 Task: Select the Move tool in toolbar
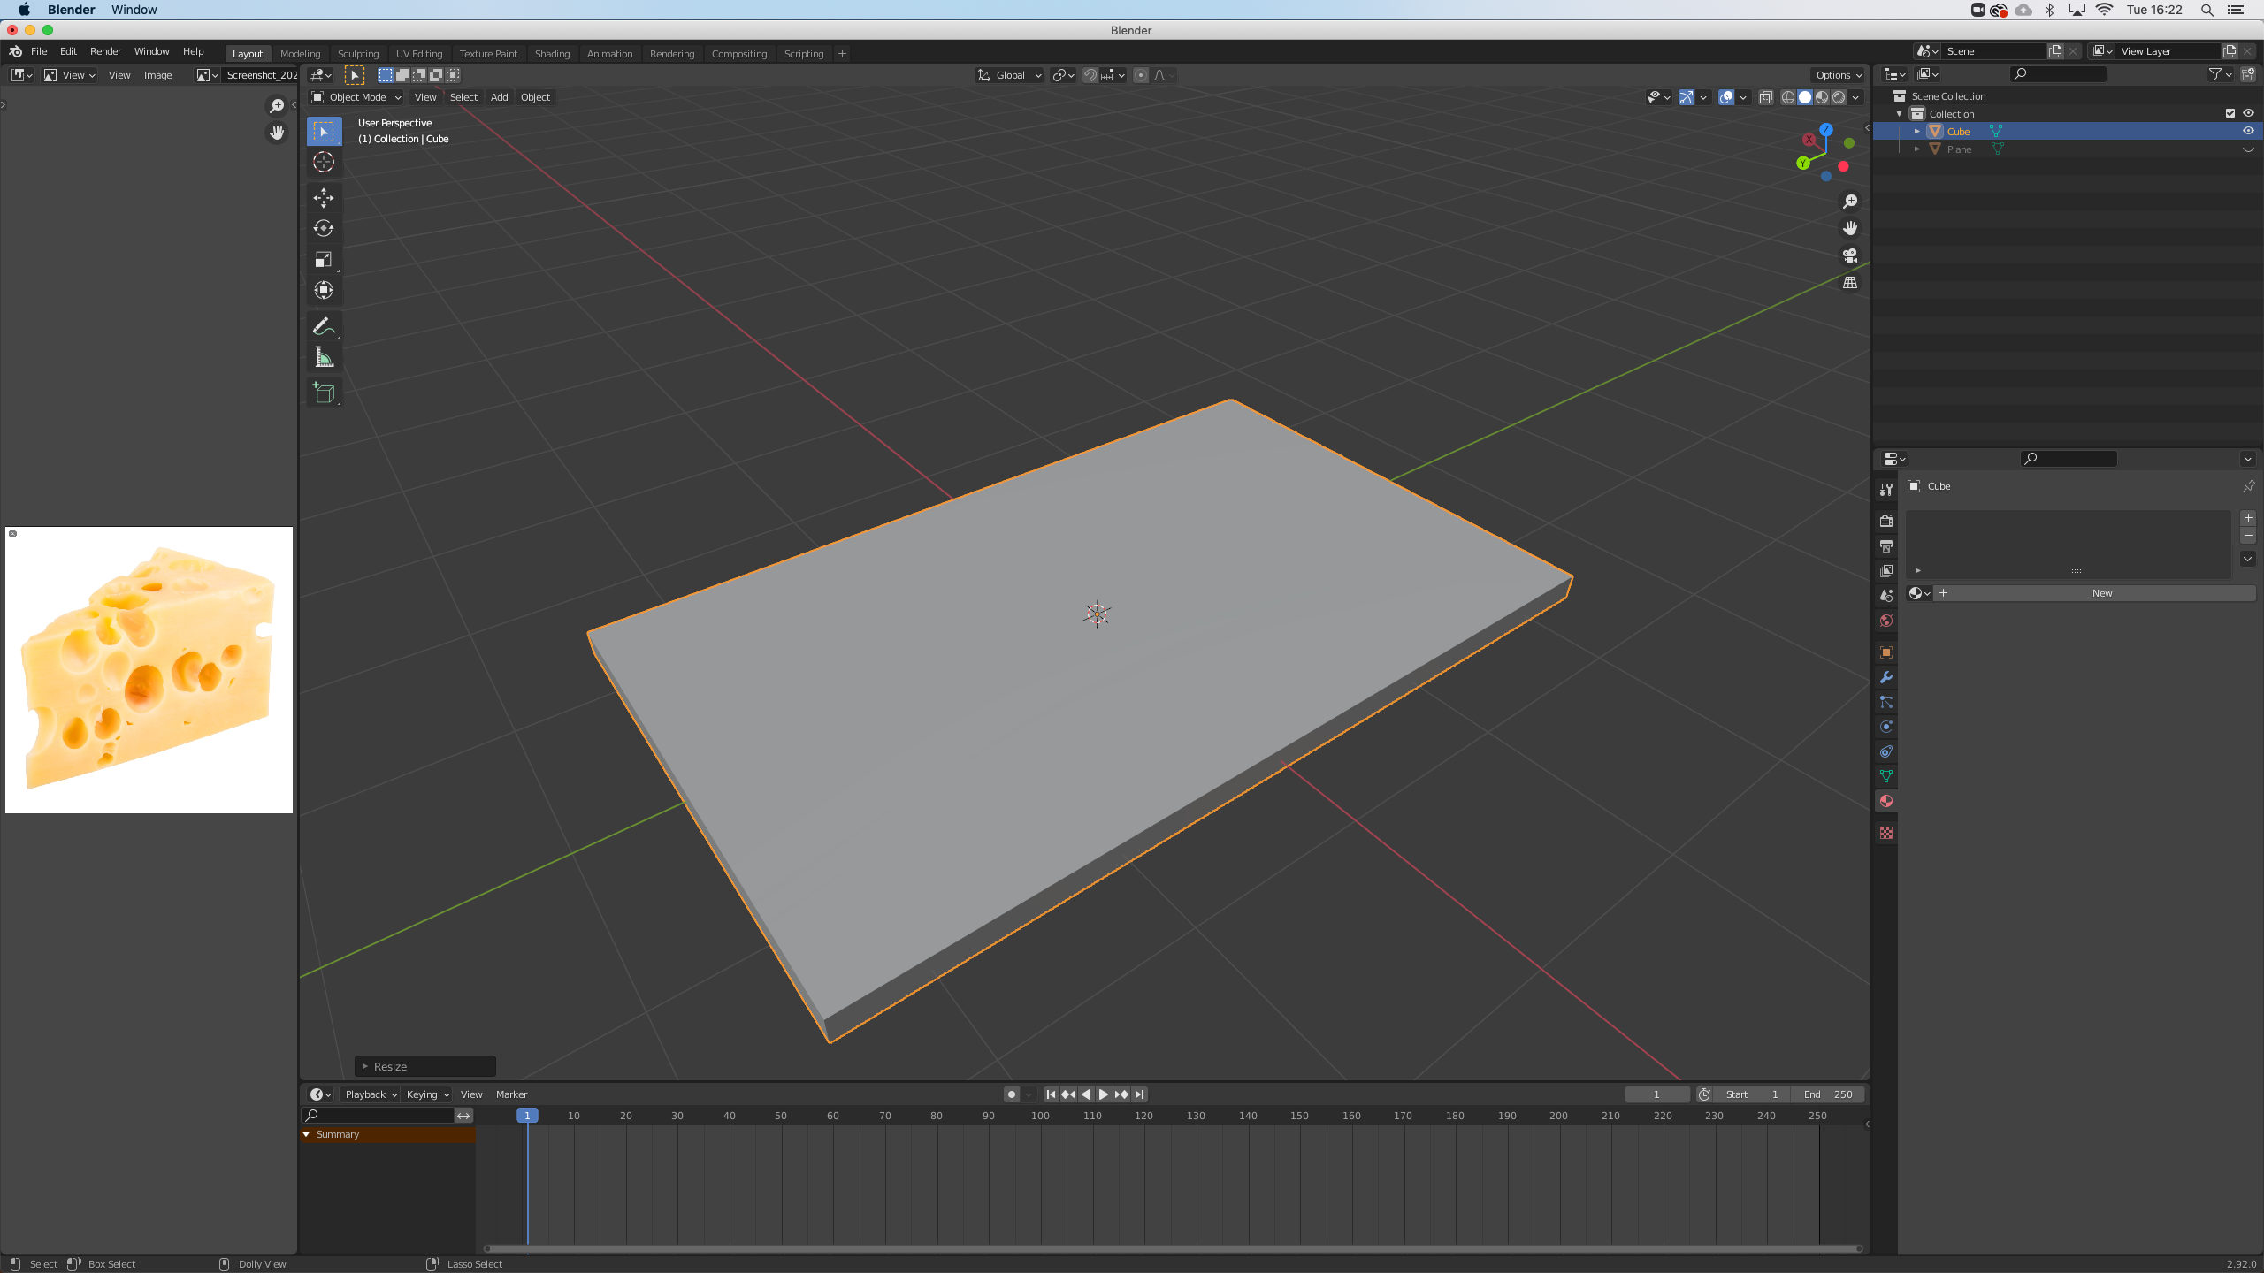(x=324, y=196)
